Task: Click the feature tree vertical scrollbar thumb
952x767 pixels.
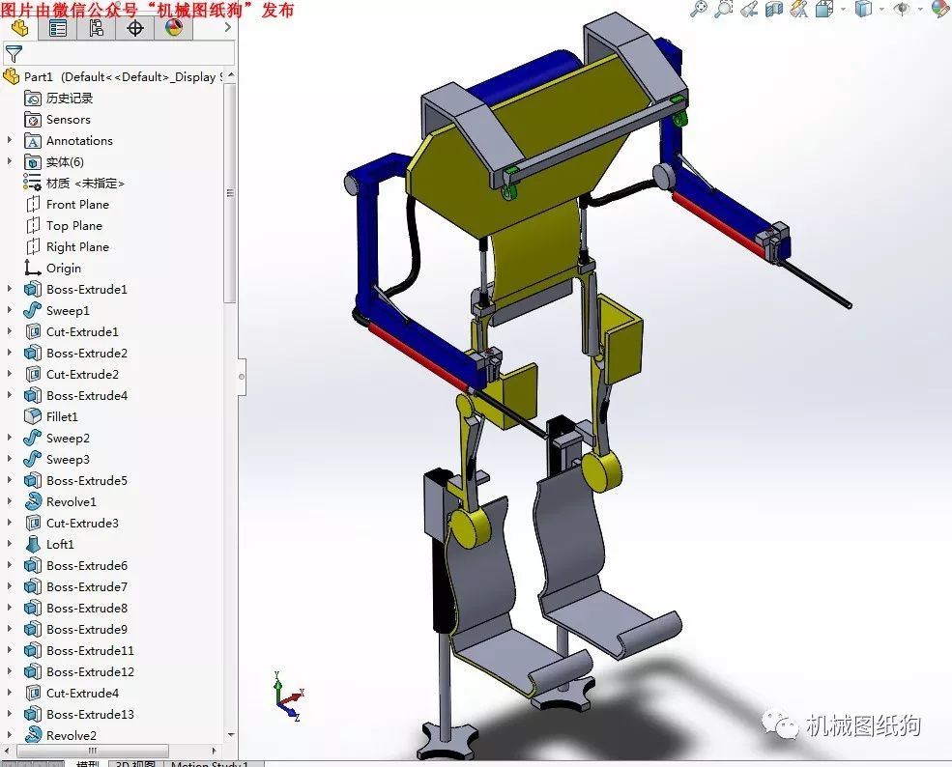Action: (230, 192)
